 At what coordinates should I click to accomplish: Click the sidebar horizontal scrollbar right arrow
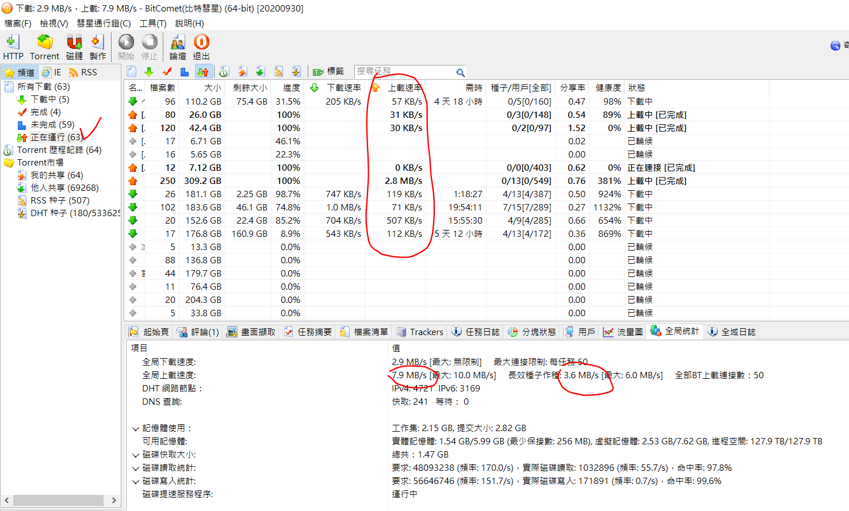[113, 501]
